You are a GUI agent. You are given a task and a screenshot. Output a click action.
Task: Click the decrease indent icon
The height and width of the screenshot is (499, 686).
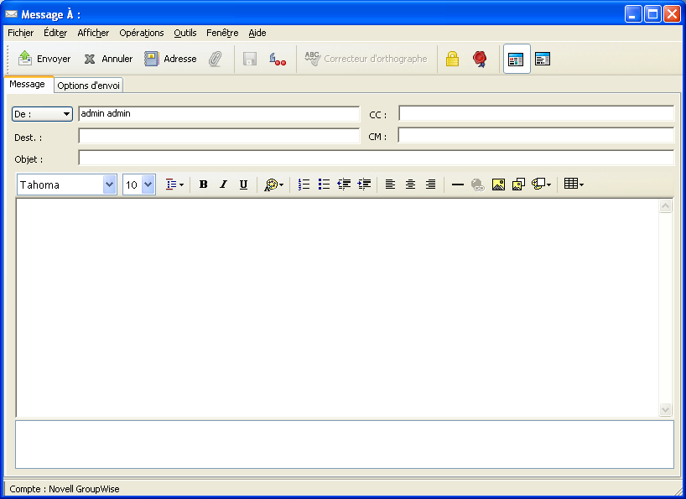click(344, 185)
